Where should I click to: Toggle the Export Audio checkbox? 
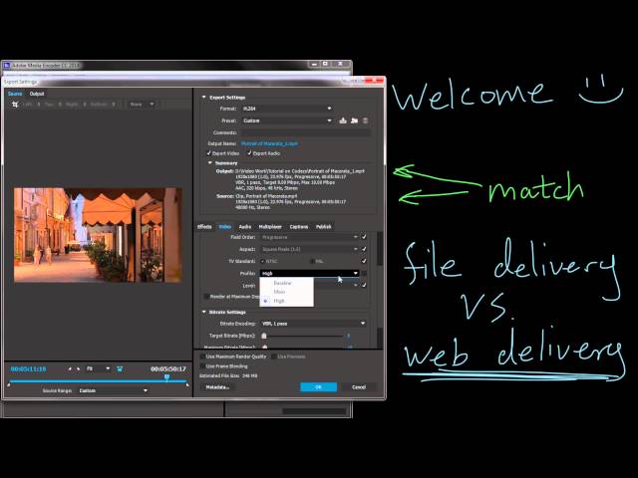tap(249, 153)
